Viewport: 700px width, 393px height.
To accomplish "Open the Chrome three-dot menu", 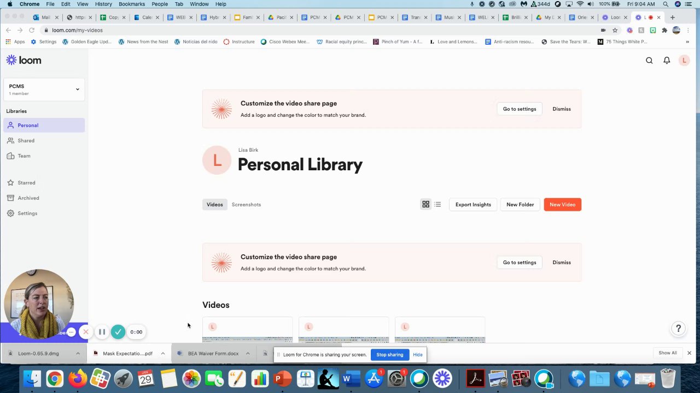I will (689, 30).
